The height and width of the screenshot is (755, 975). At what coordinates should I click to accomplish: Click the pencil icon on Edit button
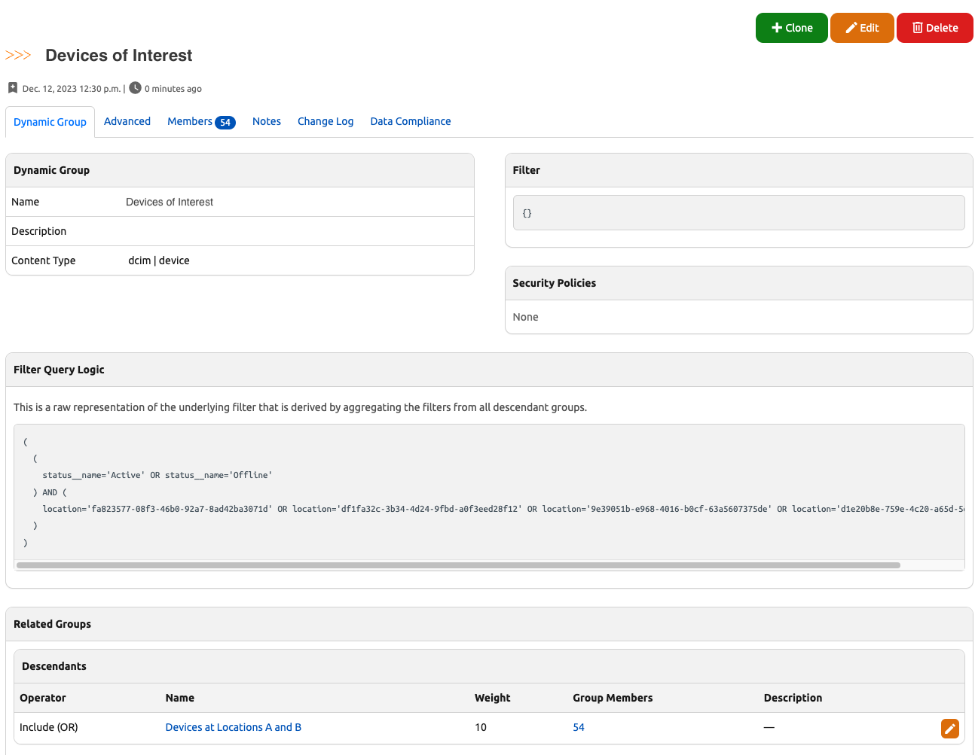(851, 28)
